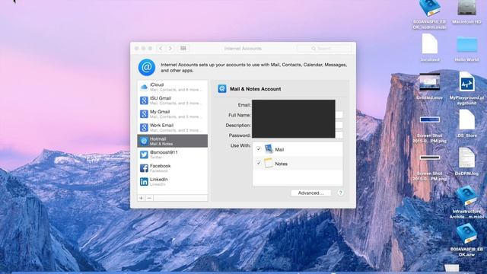
Task: Select the localized file on desktop
Action: tap(429, 48)
